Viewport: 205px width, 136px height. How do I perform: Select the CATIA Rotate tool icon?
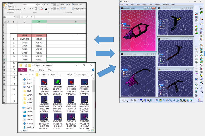click(x=167, y=100)
